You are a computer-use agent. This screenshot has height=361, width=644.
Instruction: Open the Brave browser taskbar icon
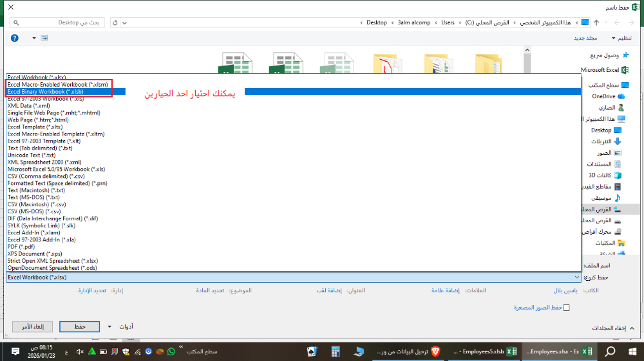[x=435, y=351]
